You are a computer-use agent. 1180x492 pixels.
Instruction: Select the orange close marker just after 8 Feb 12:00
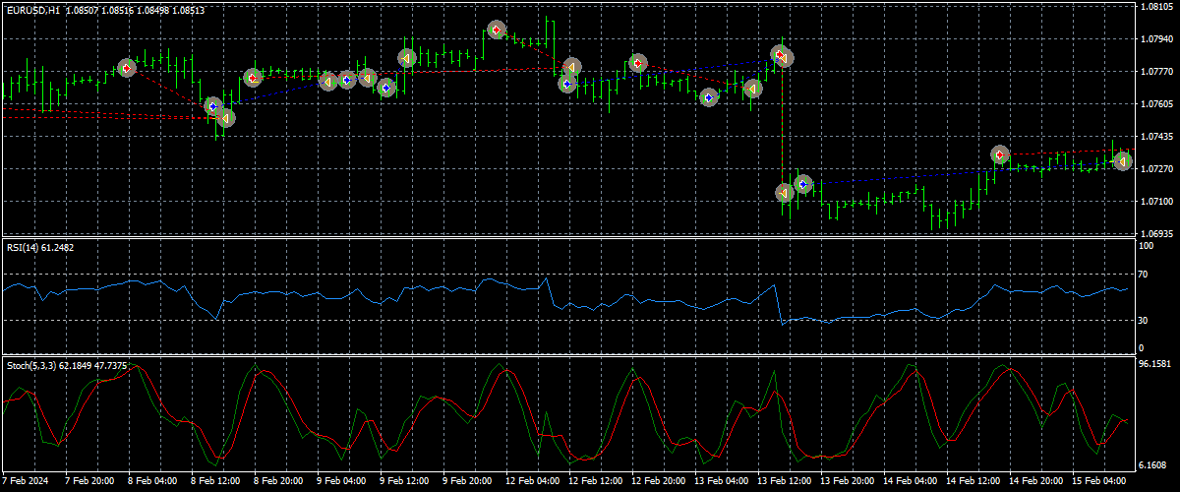pos(225,118)
